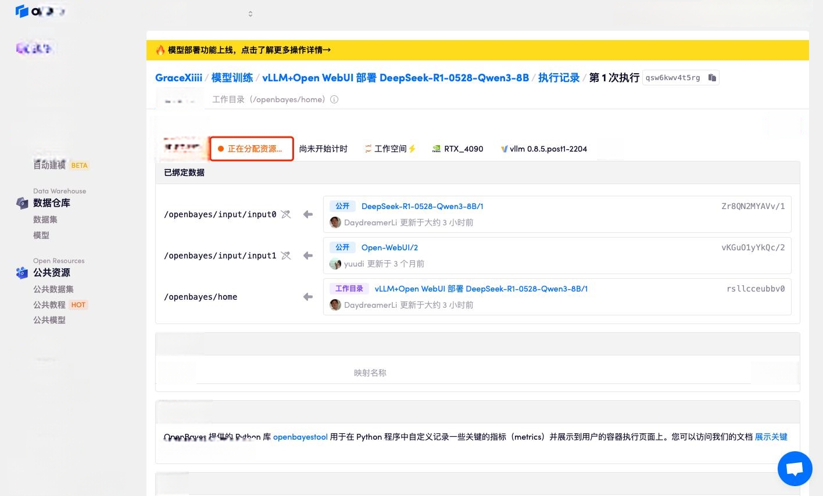The image size is (823, 496).
Task: Open the account switcher arrows at top
Action: coord(251,14)
